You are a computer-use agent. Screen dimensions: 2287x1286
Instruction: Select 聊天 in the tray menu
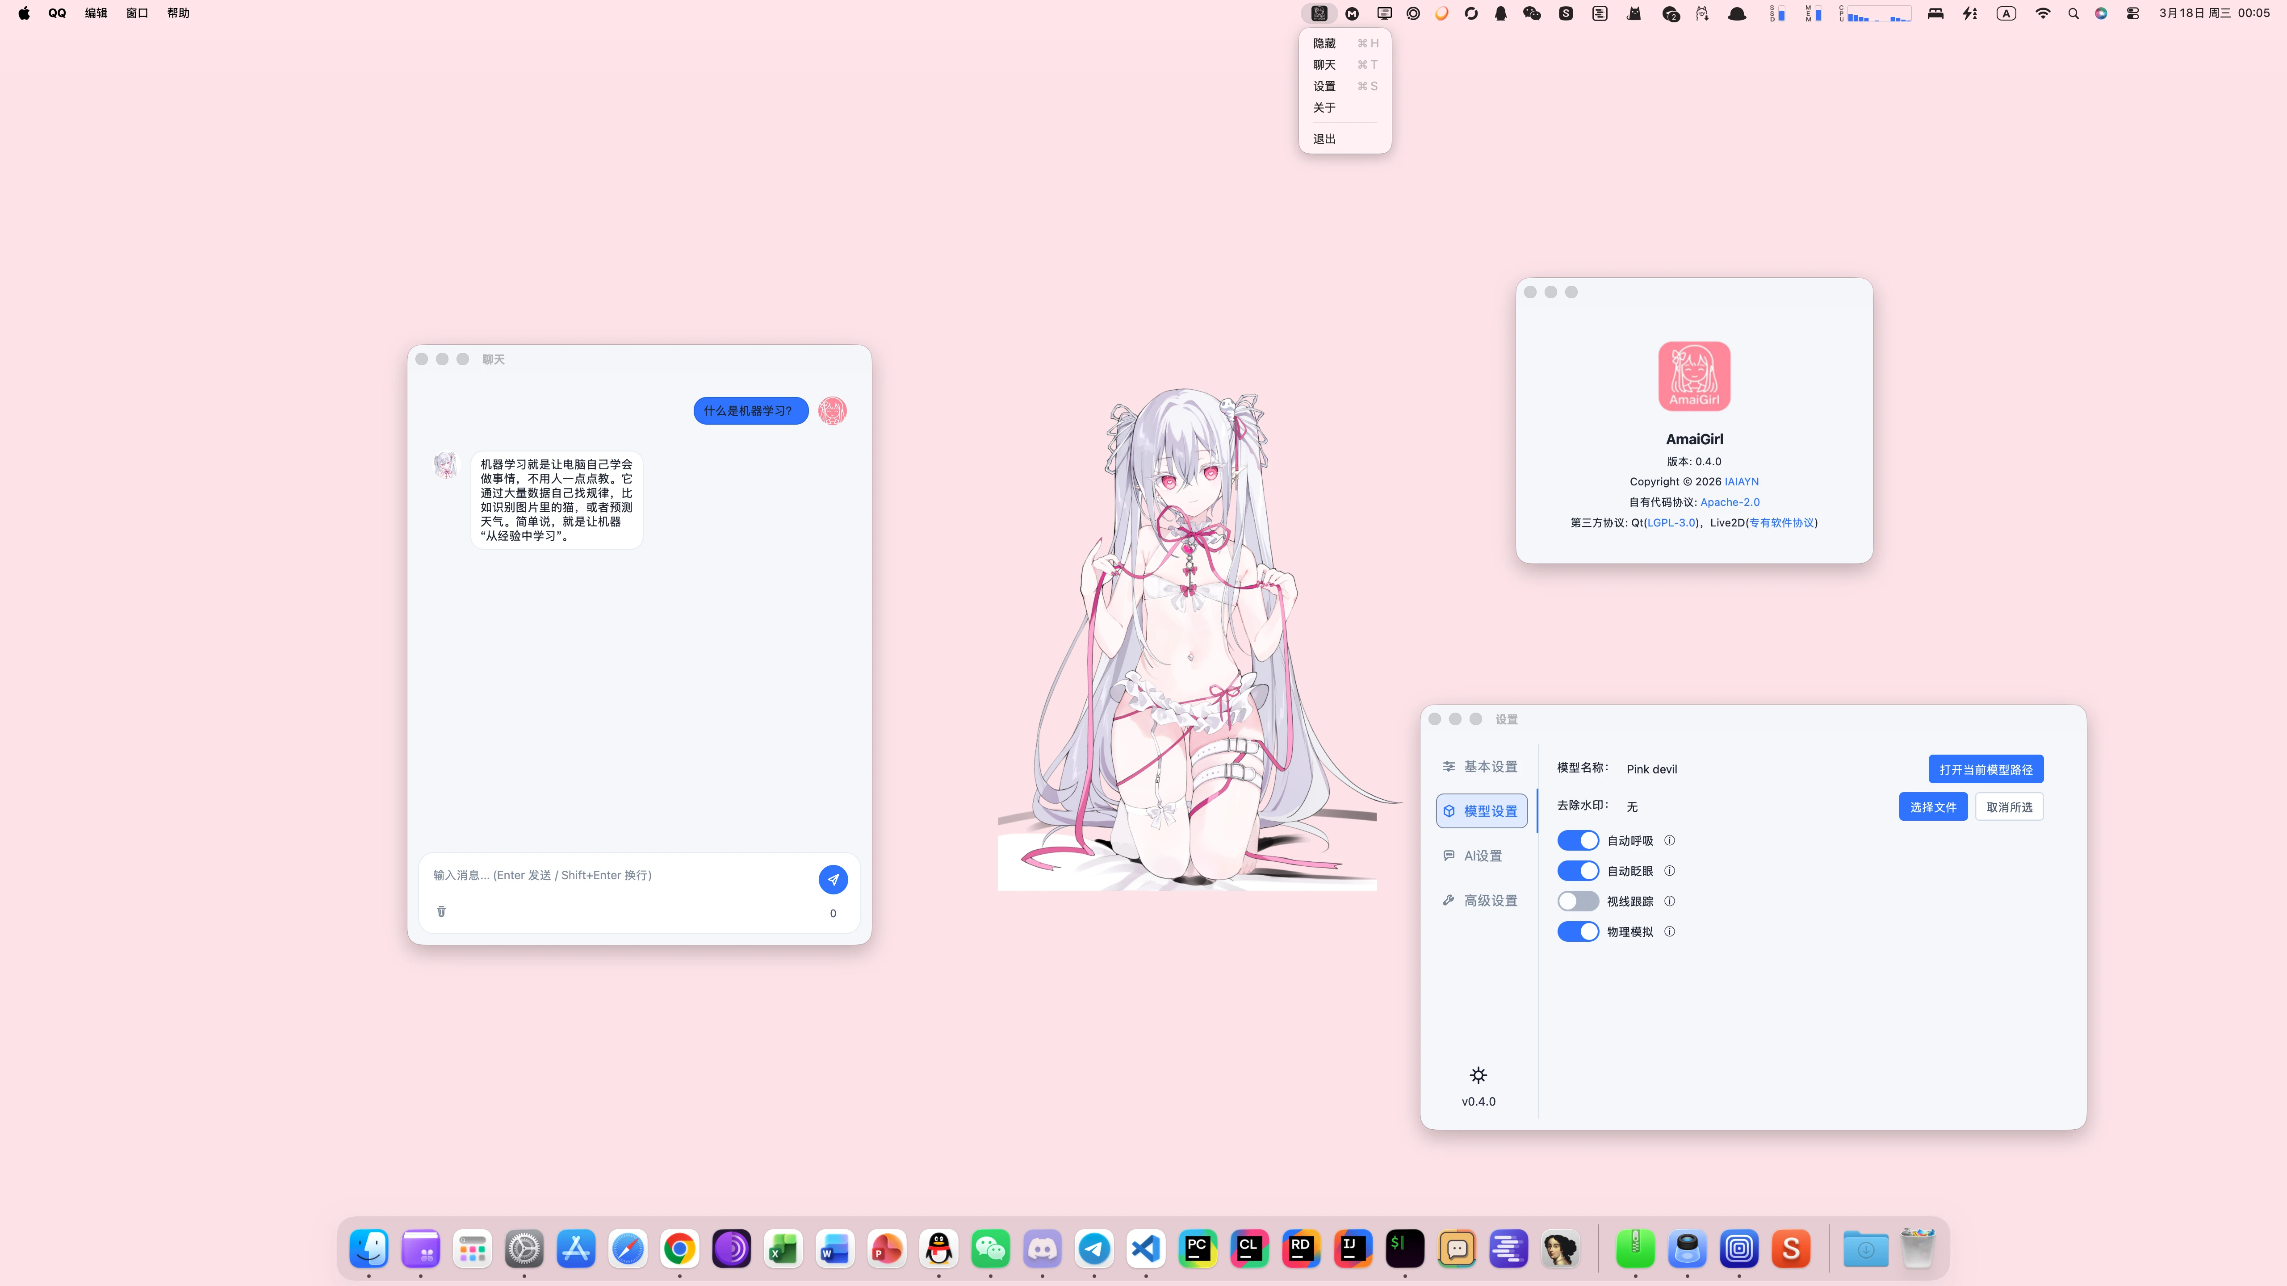[1345, 65]
